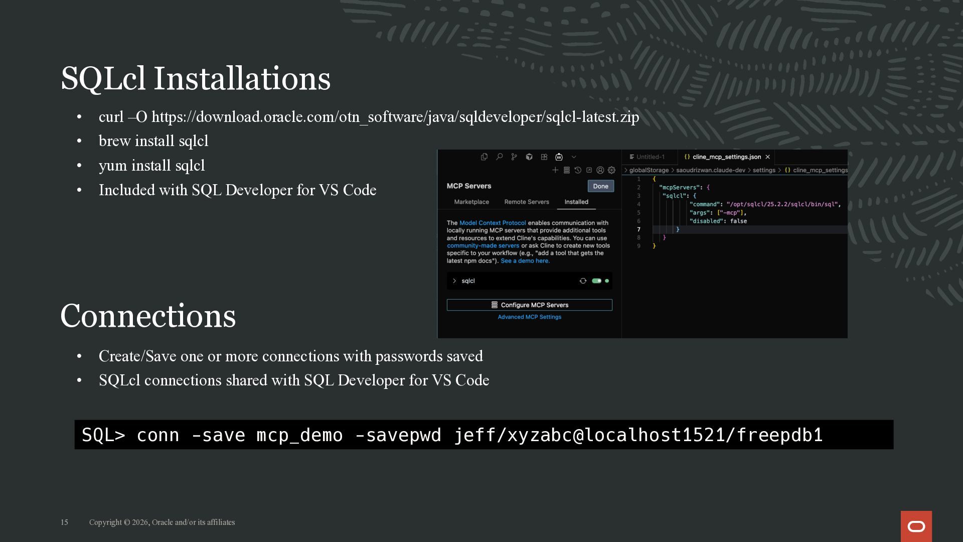Click the "sqlcl" key on line 3
963x542 pixels.
674,196
